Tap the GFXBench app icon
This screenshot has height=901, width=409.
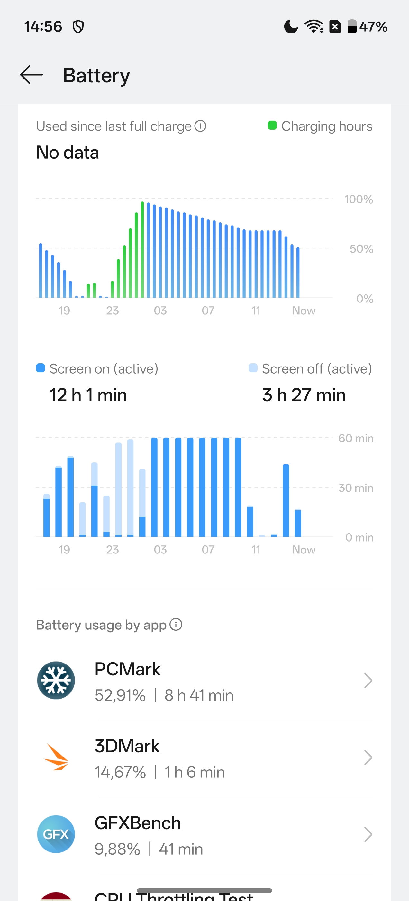(x=56, y=834)
